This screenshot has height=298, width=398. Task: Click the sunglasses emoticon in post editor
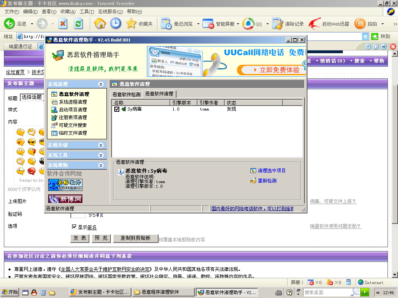click(x=31, y=142)
